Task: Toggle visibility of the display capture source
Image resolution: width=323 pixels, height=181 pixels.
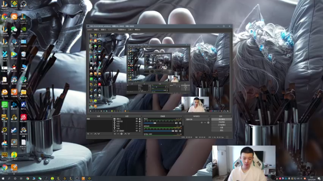Action: coord(136,131)
